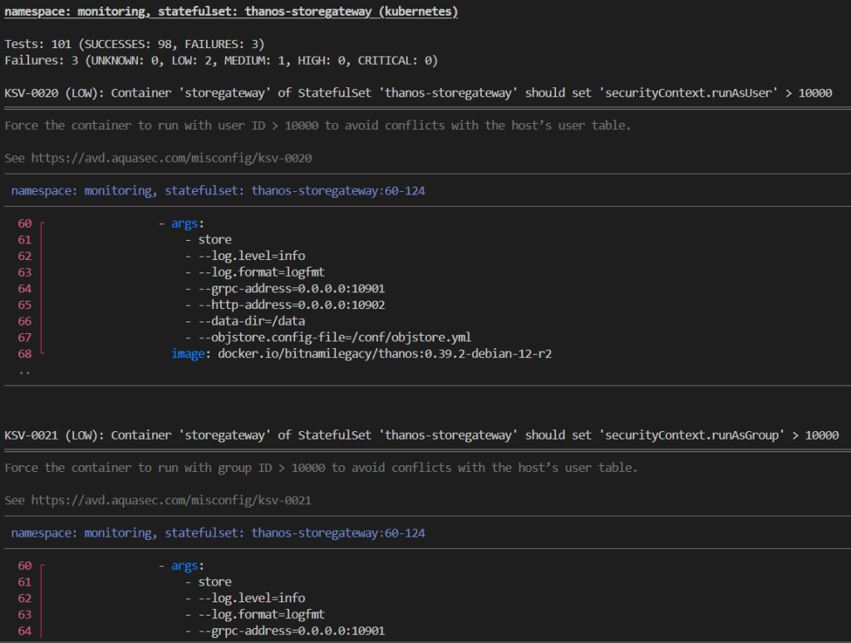Open the avd.aquasec.com ksv-0020 link
The image size is (851, 643).
click(171, 158)
